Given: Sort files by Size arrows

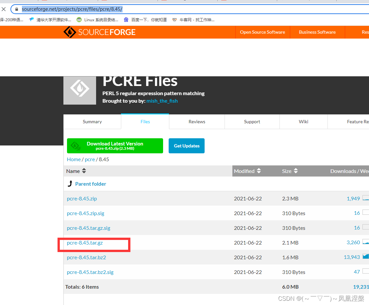Looking at the screenshot, I should coord(296,171).
